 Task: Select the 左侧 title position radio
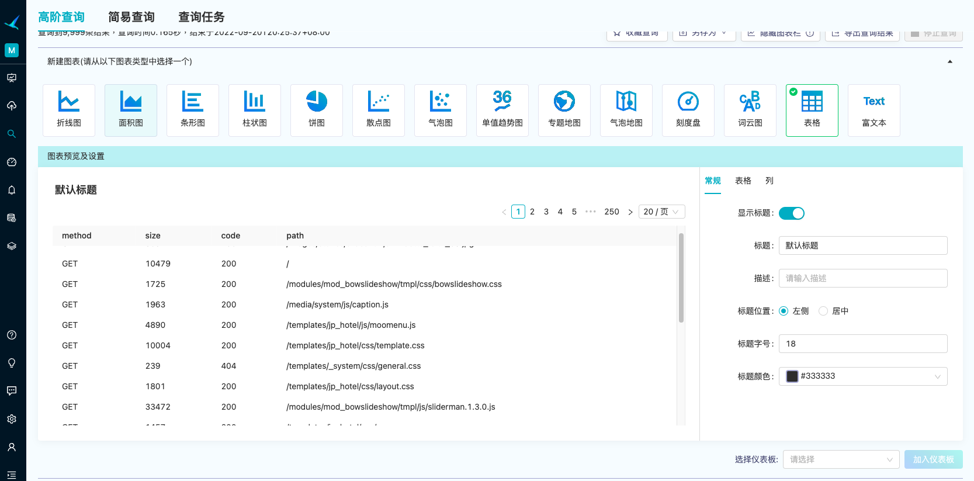(784, 311)
